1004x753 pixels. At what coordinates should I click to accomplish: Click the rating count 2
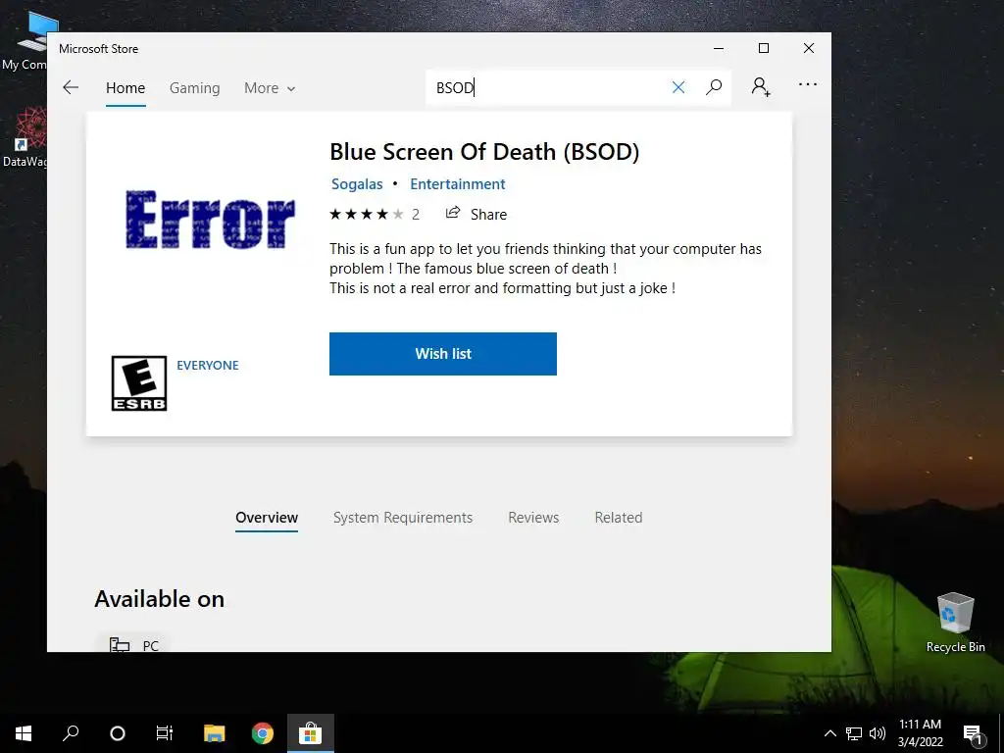point(416,215)
